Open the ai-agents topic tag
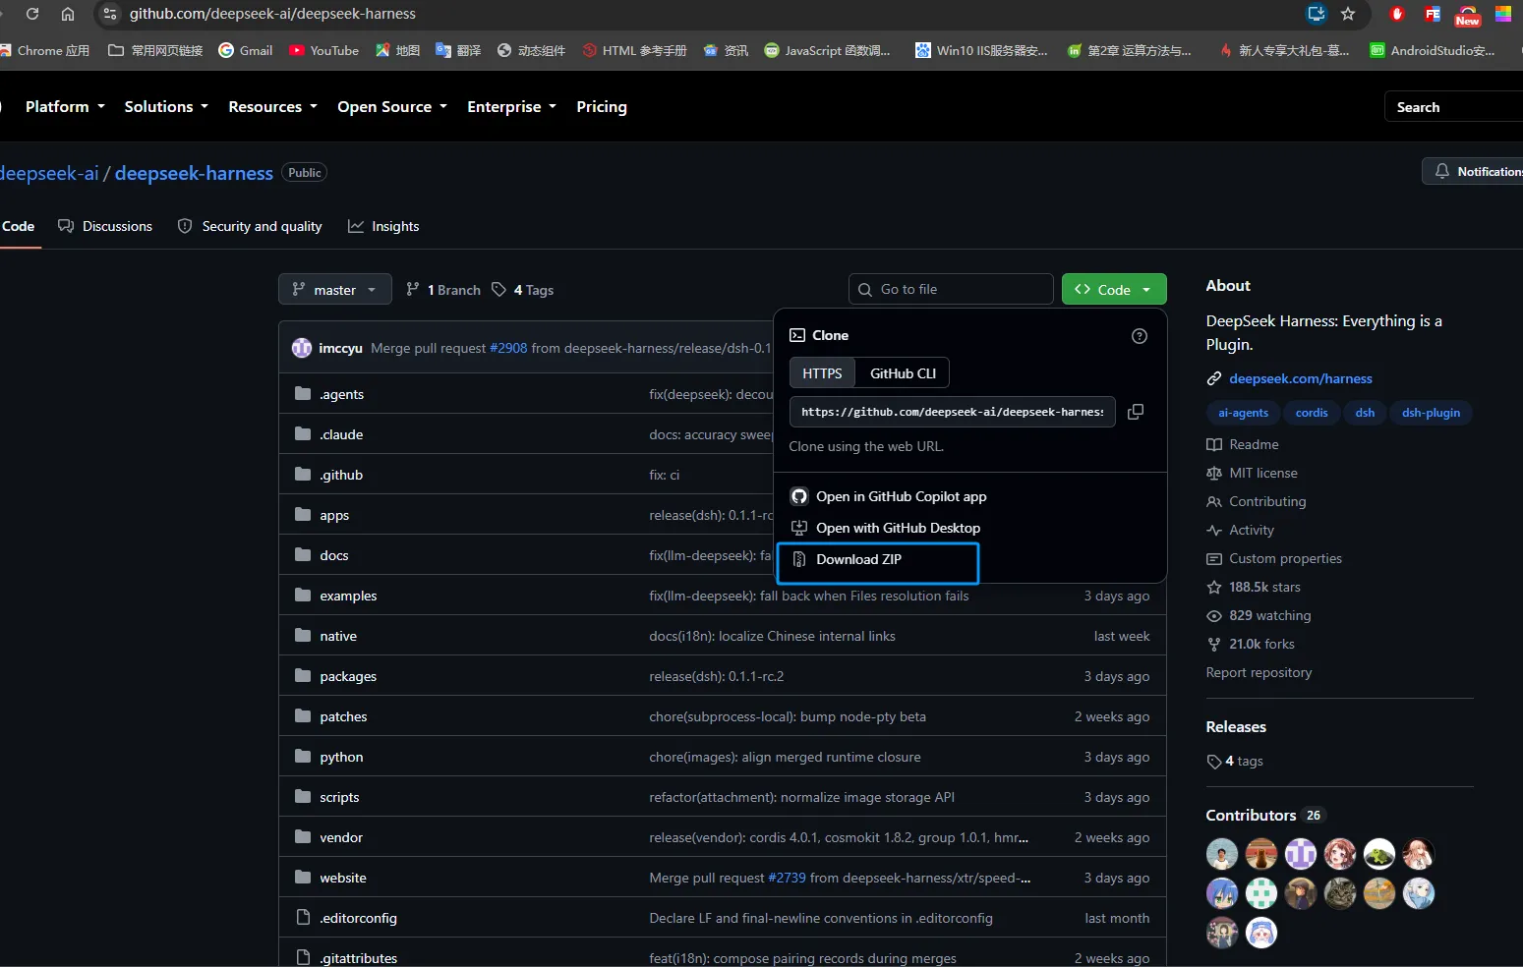The width and height of the screenshot is (1523, 967). (1243, 413)
